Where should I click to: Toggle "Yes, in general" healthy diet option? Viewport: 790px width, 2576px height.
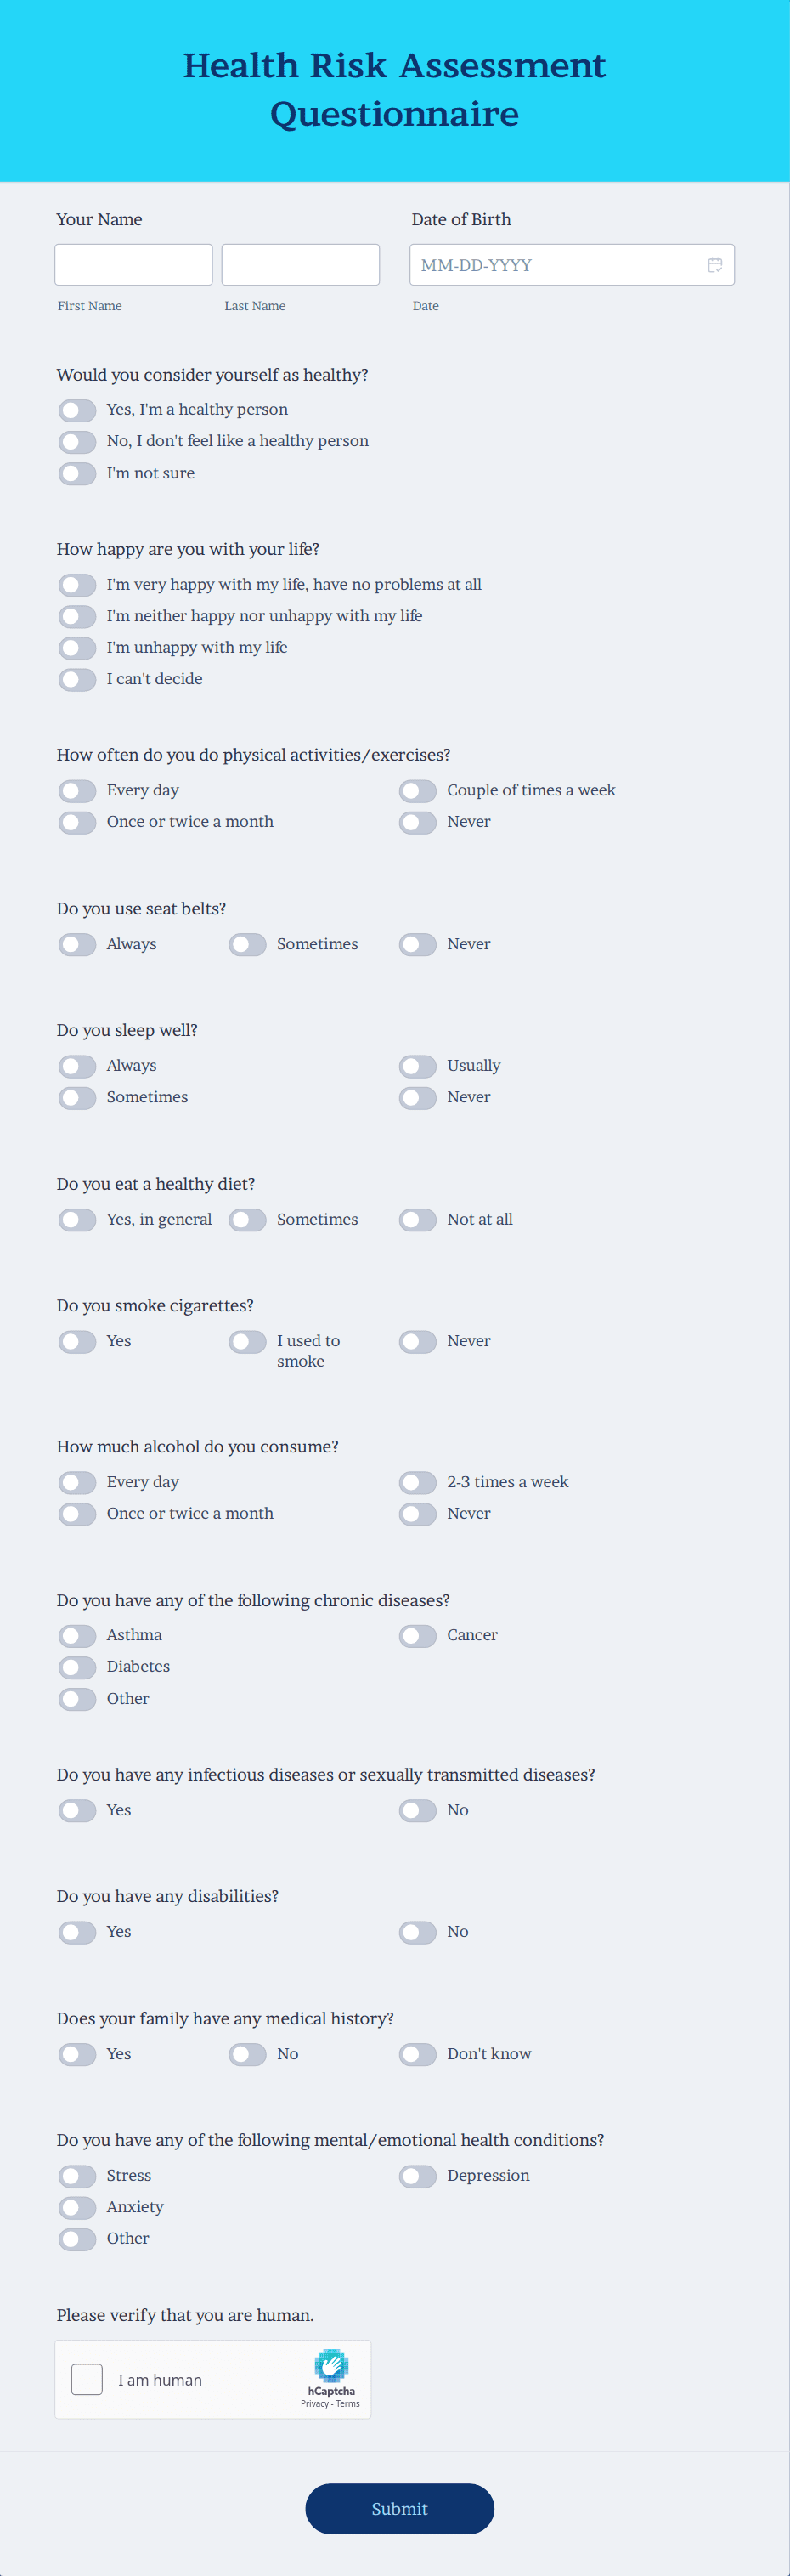[77, 1220]
